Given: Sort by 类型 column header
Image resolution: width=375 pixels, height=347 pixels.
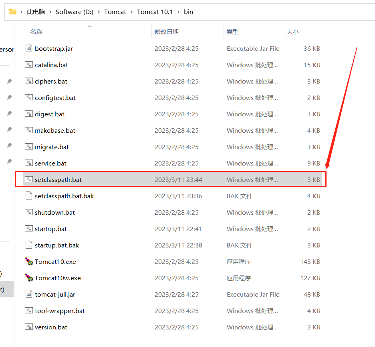Looking at the screenshot, I should (x=233, y=32).
